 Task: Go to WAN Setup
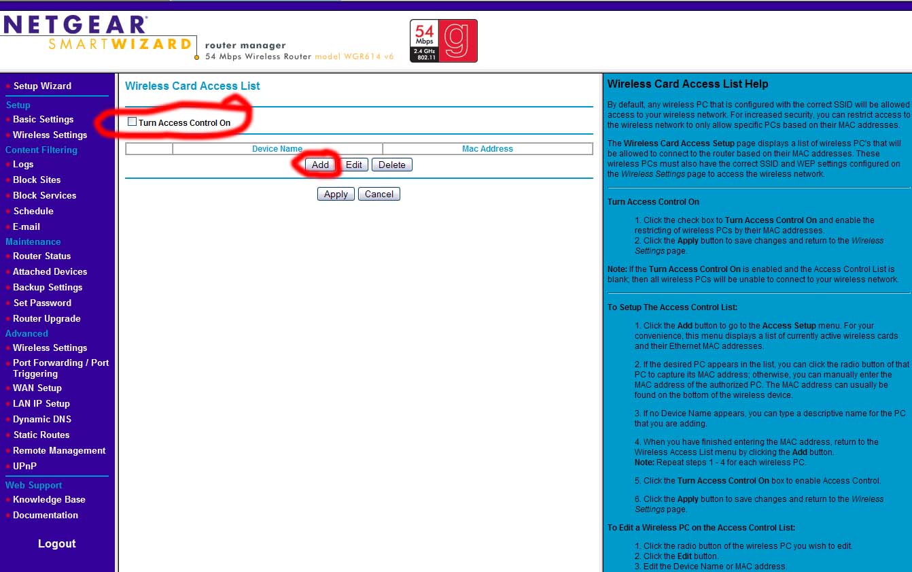[x=37, y=388]
